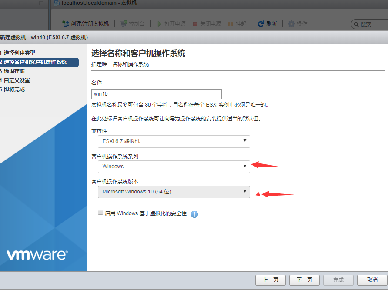The image size is (388, 290).
Task: Click the 新建虚拟机 - win10 dialog title
Action: coord(44,37)
